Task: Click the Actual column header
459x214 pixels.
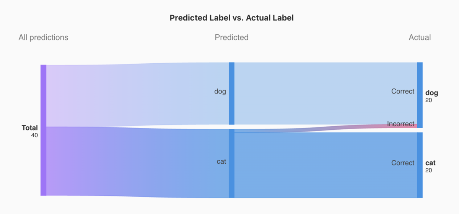Action: point(420,37)
